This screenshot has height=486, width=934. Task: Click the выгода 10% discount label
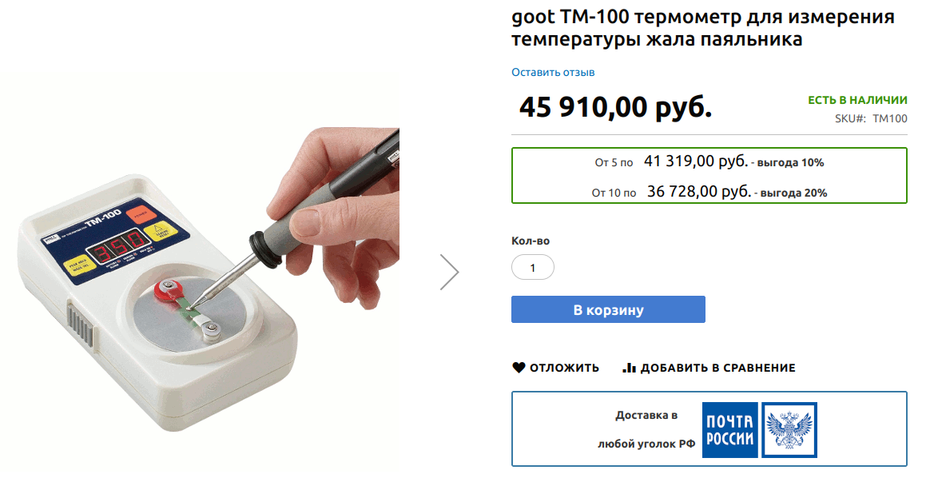tap(790, 163)
